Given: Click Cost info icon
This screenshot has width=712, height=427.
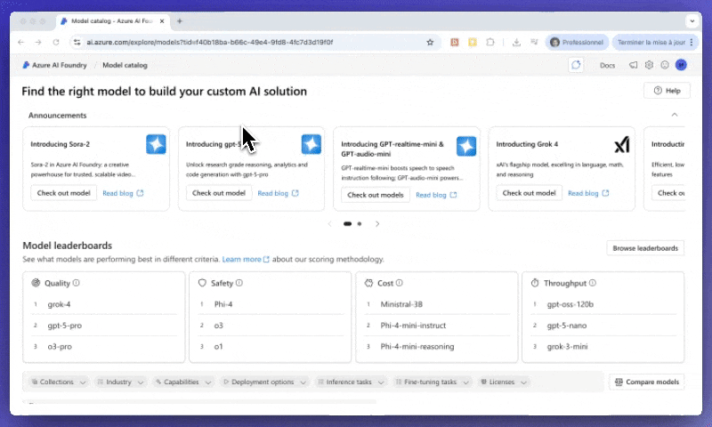Looking at the screenshot, I should (x=399, y=283).
